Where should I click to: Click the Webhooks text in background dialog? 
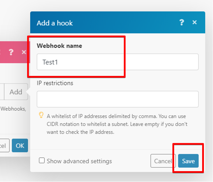(13, 109)
